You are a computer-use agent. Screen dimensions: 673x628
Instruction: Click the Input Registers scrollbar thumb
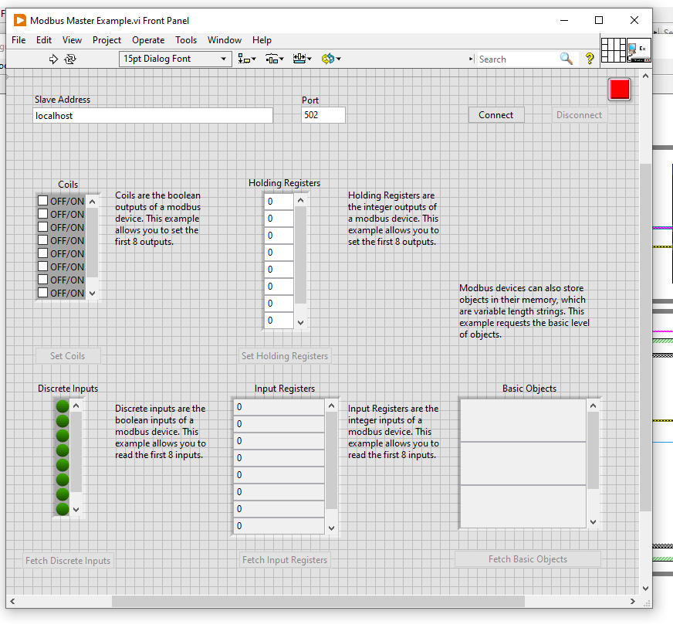coord(331,460)
